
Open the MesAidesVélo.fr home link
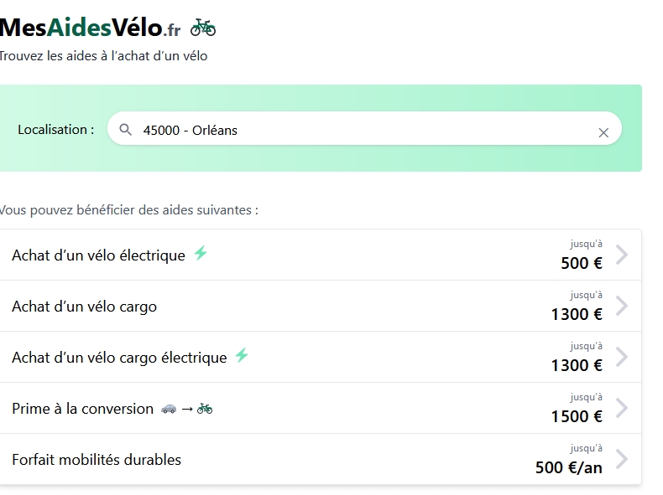click(x=89, y=28)
